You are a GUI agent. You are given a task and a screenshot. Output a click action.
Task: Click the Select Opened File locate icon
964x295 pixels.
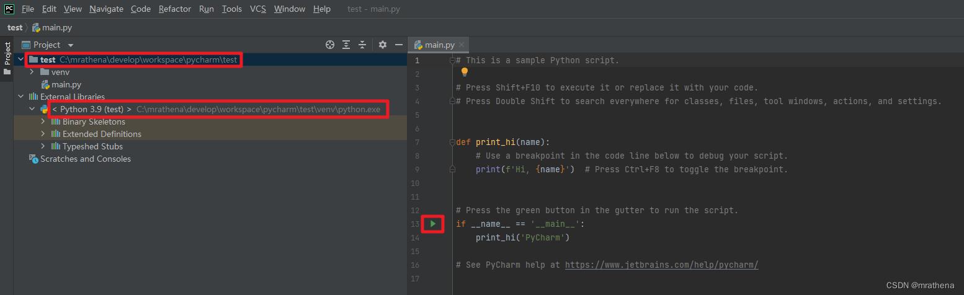pyautogui.click(x=330, y=45)
